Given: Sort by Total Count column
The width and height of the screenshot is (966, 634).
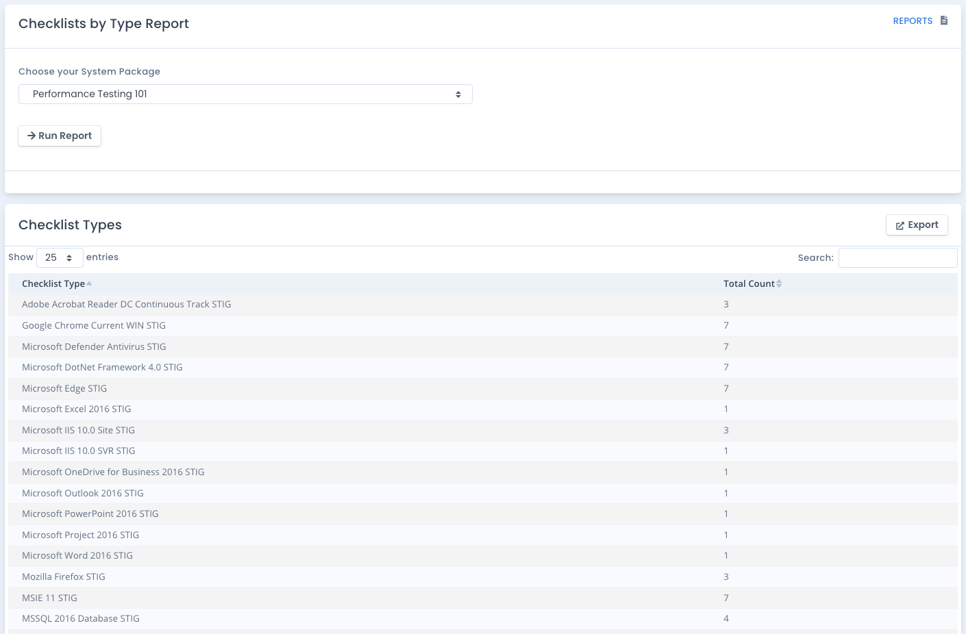Looking at the screenshot, I should tap(752, 283).
